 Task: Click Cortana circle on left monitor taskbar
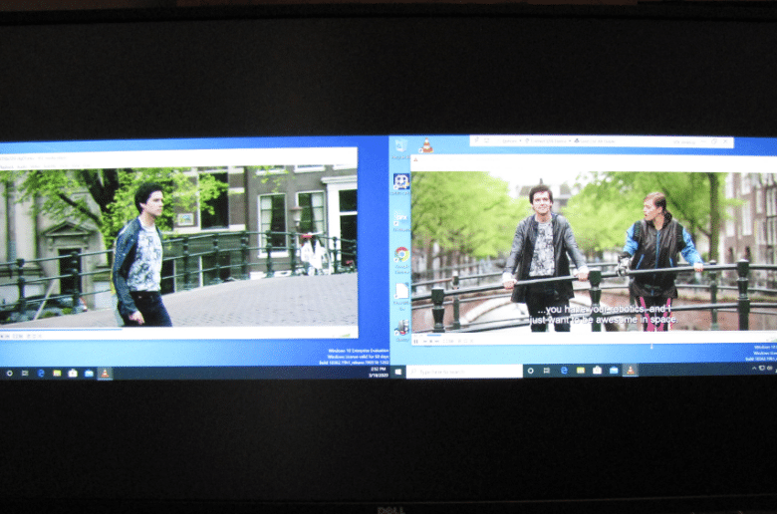click(9, 374)
